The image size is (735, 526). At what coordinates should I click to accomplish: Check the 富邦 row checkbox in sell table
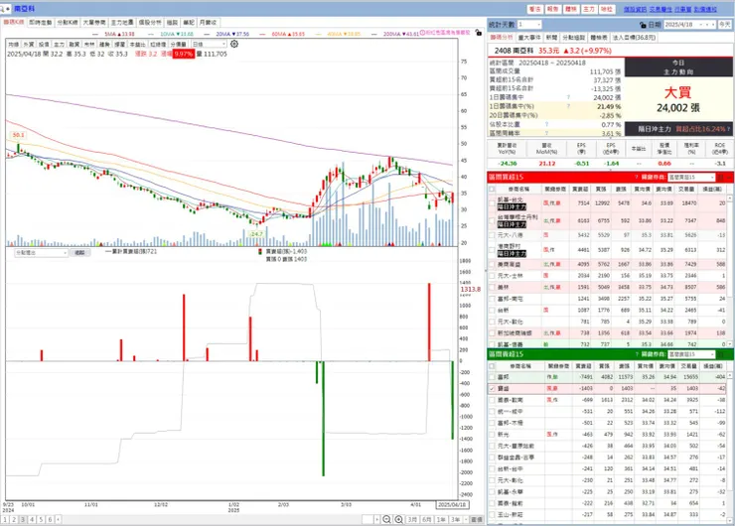pyautogui.click(x=492, y=376)
